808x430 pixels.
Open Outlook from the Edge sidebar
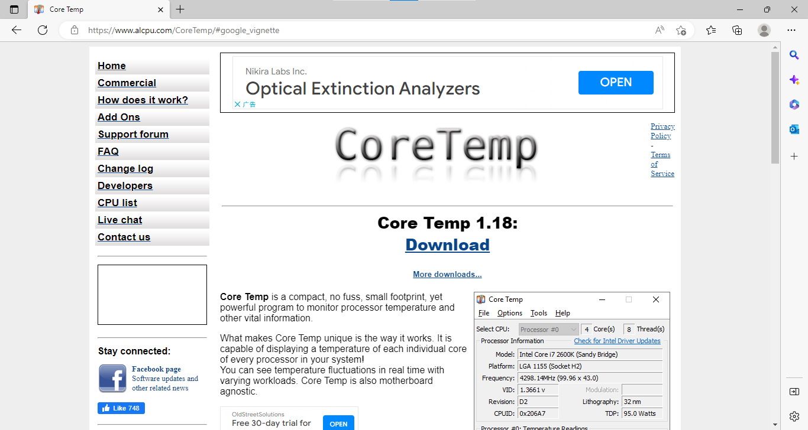click(794, 129)
